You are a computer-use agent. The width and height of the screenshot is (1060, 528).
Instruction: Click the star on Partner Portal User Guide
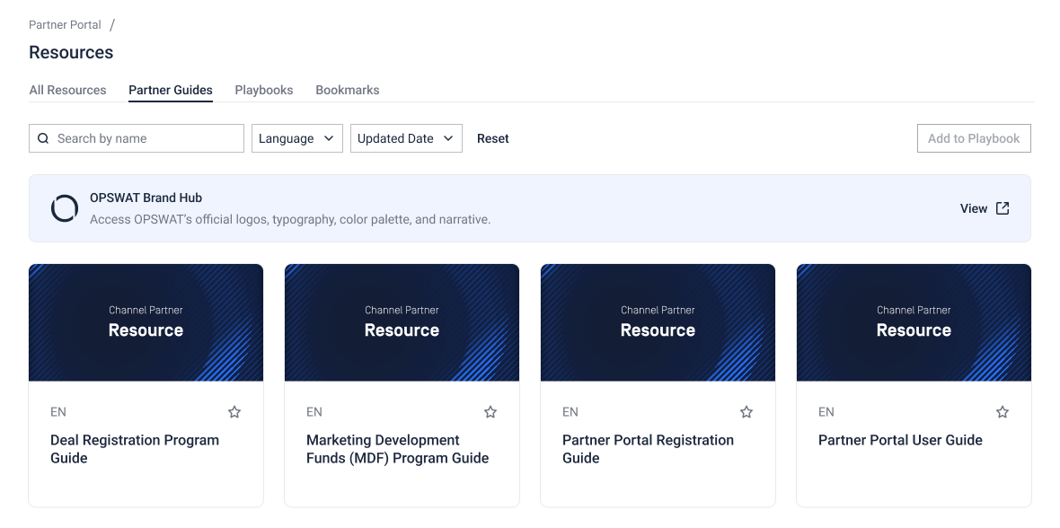(1003, 412)
